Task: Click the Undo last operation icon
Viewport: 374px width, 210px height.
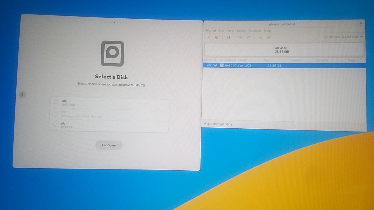Action: coord(260,37)
